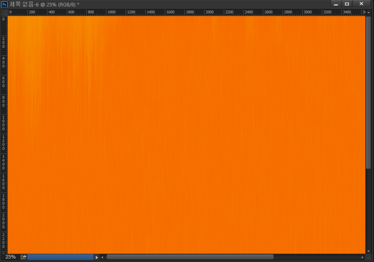Maximize the document window
The height and width of the screenshot is (262, 374).
coord(347,4)
